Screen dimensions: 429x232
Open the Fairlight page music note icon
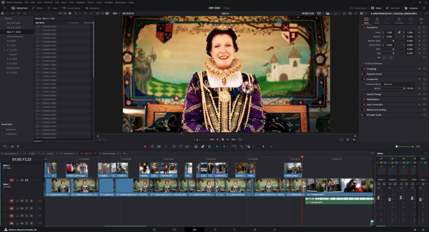point(255,229)
